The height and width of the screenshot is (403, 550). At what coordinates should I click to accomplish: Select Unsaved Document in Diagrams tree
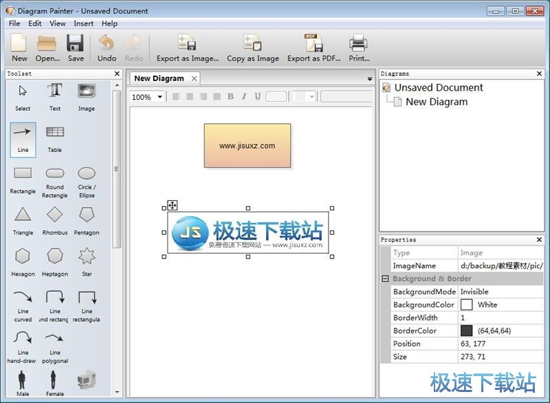click(439, 87)
